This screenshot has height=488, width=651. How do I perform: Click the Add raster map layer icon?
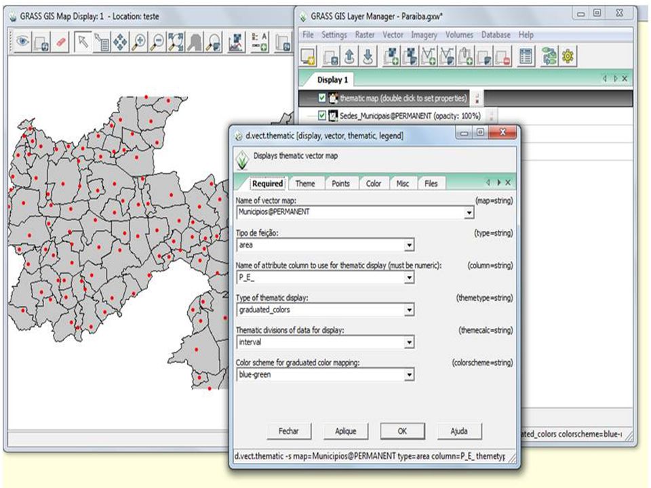coord(391,57)
